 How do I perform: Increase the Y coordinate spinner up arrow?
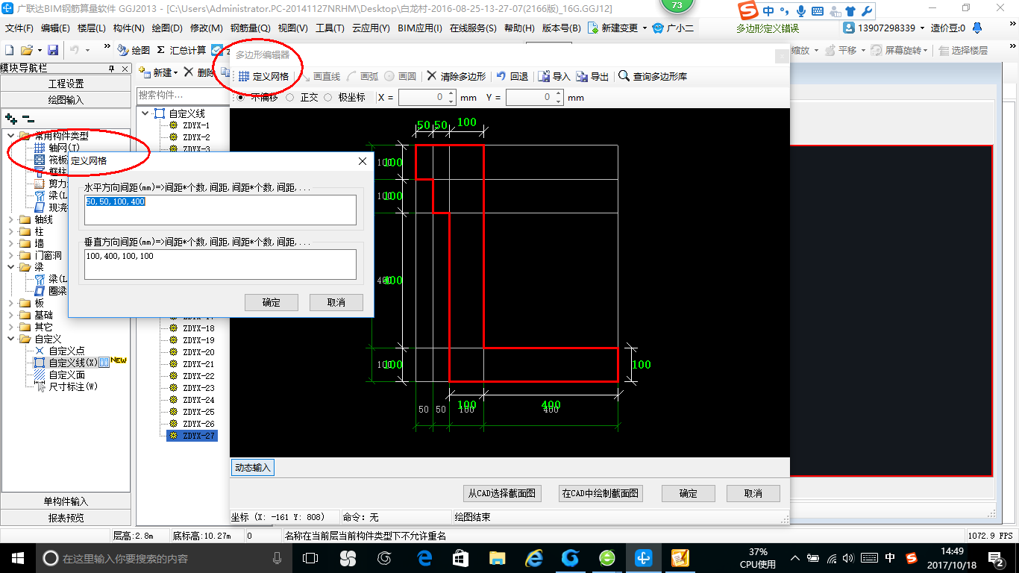click(x=558, y=94)
